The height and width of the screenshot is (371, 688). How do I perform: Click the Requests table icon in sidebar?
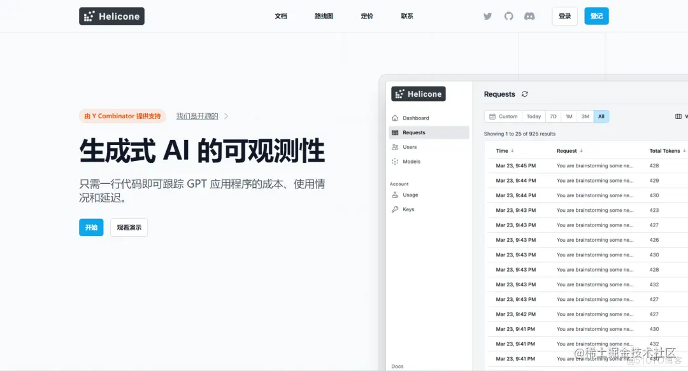[395, 132]
